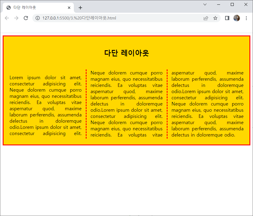The width and height of the screenshot is (253, 216).
Task: Open the profile avatar menu
Action: (x=237, y=18)
